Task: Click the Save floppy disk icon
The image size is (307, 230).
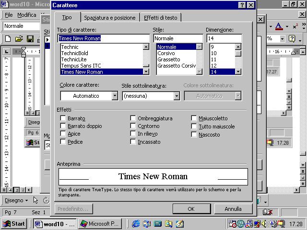Action: coord(30,39)
